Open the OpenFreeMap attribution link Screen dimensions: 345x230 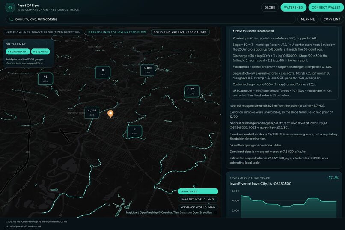[x=149, y=212]
